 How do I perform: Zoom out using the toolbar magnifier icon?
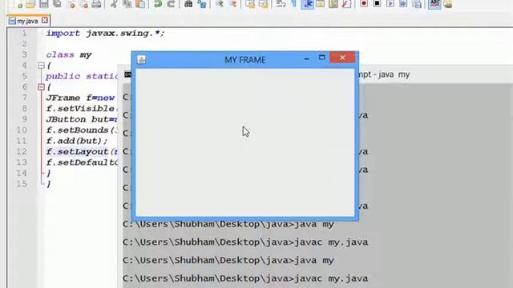pyautogui.click(x=232, y=4)
